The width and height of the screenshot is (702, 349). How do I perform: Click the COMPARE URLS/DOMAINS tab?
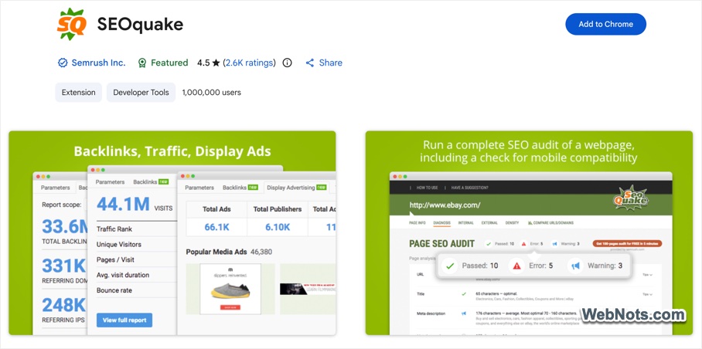coord(550,222)
